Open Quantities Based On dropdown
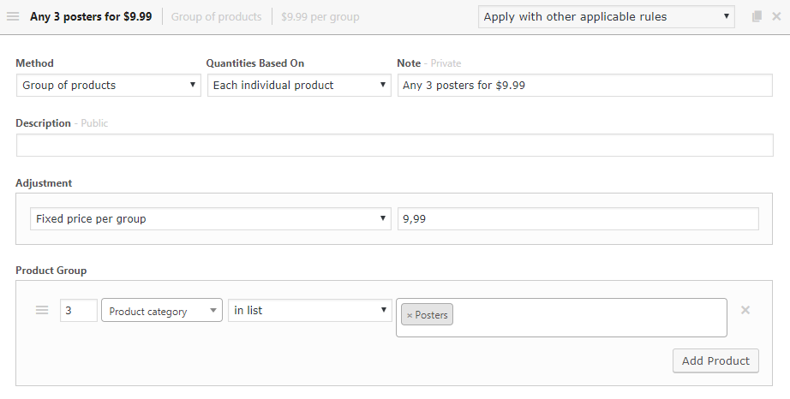This screenshot has width=790, height=399. pos(299,85)
